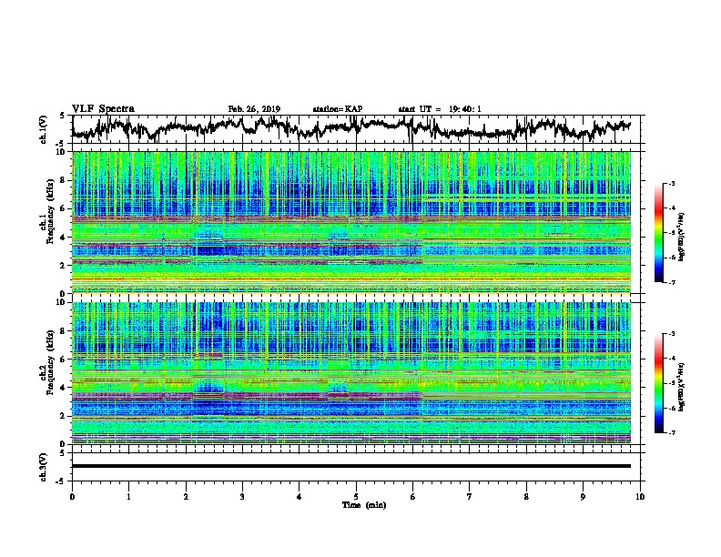Click tick label "1" on the Time axis

pyautogui.click(x=128, y=497)
